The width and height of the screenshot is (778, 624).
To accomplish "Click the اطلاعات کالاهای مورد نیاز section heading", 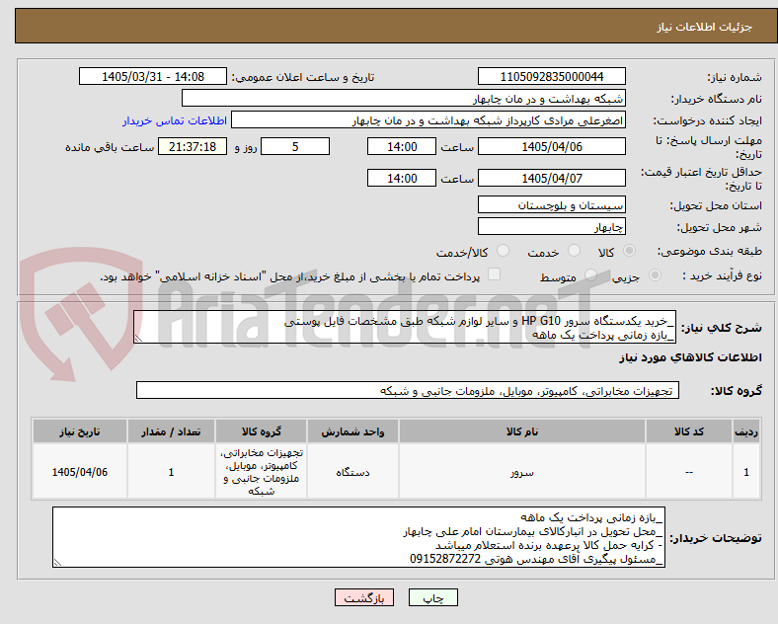I will 690,357.
